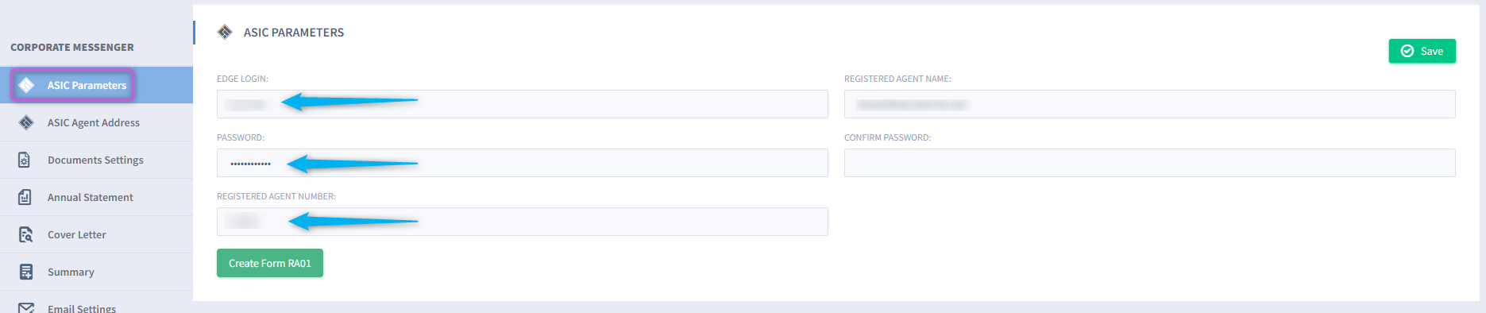Click the Registered Agent Number field
This screenshot has height=313, width=1486.
523,222
